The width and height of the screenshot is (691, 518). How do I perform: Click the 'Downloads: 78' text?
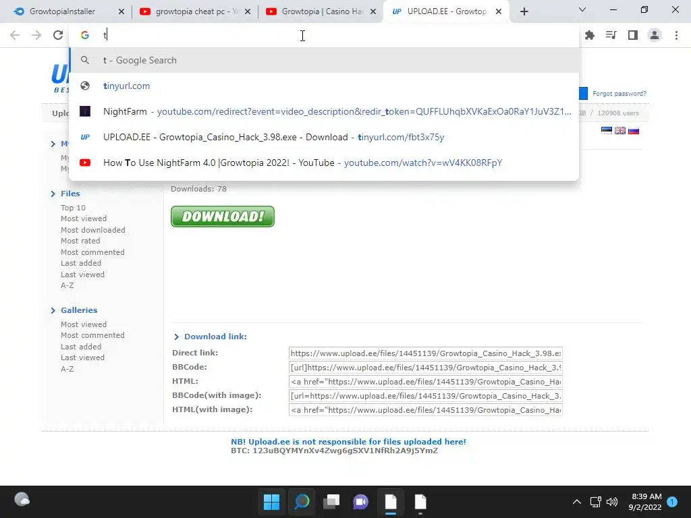[199, 189]
